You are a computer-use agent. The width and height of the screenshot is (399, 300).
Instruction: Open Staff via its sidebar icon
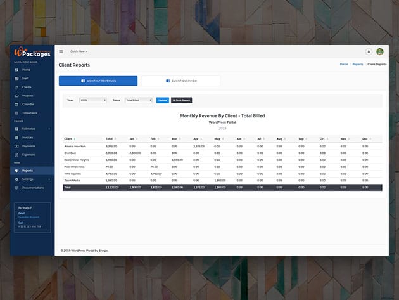(17, 78)
